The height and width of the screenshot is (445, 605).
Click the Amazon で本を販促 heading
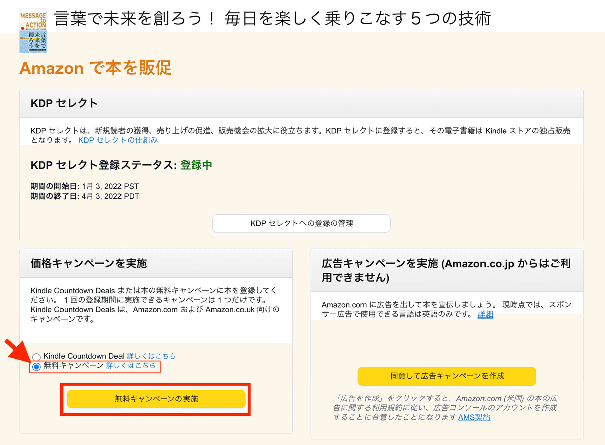(95, 68)
